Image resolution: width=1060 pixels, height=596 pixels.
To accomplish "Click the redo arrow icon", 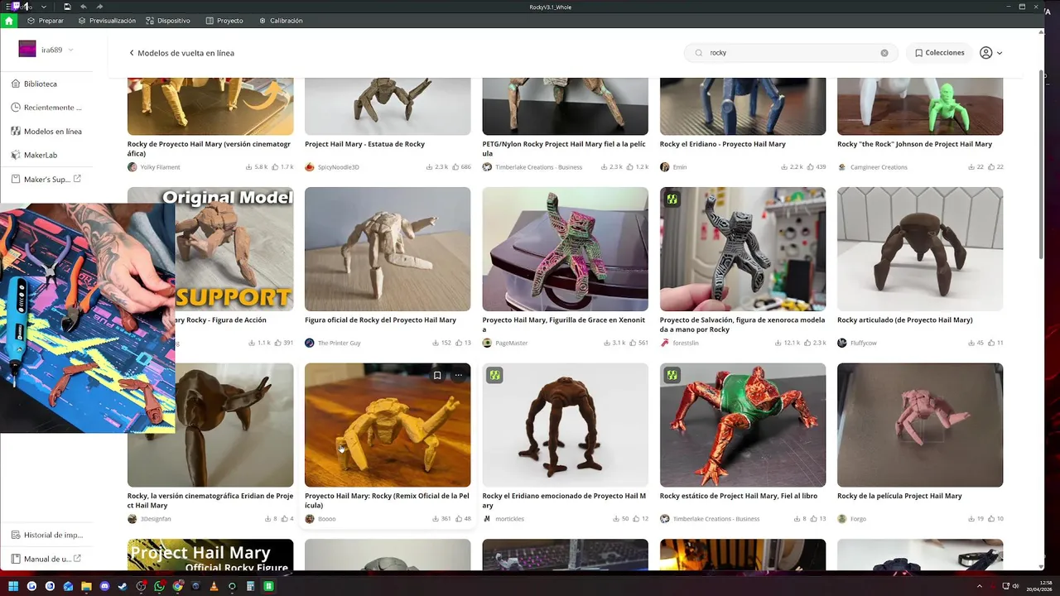I will (99, 7).
